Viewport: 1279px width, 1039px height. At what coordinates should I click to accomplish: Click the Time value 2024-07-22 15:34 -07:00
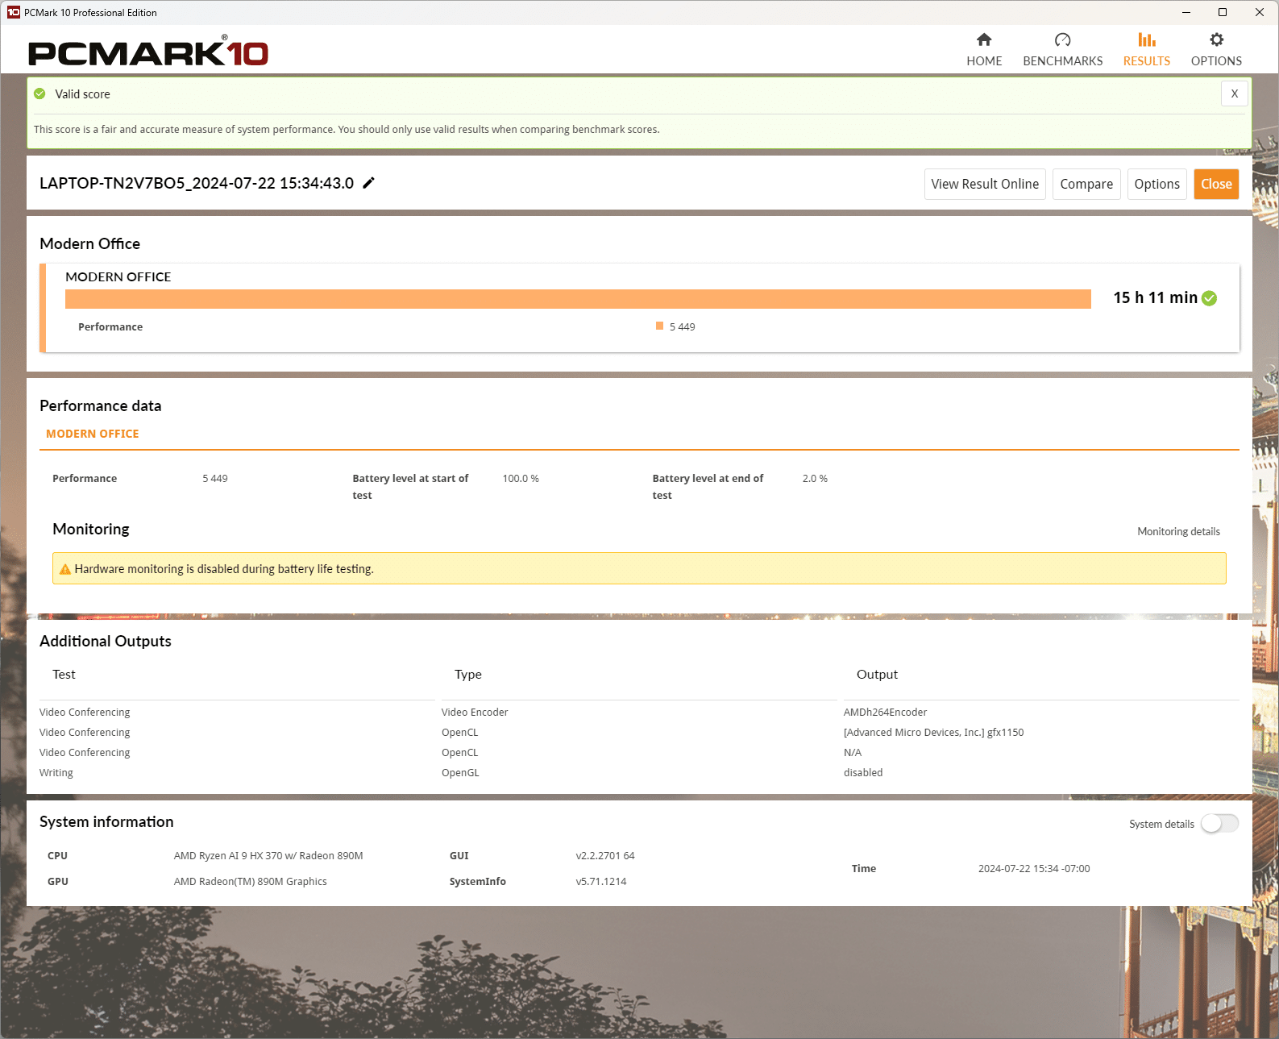tap(1034, 868)
